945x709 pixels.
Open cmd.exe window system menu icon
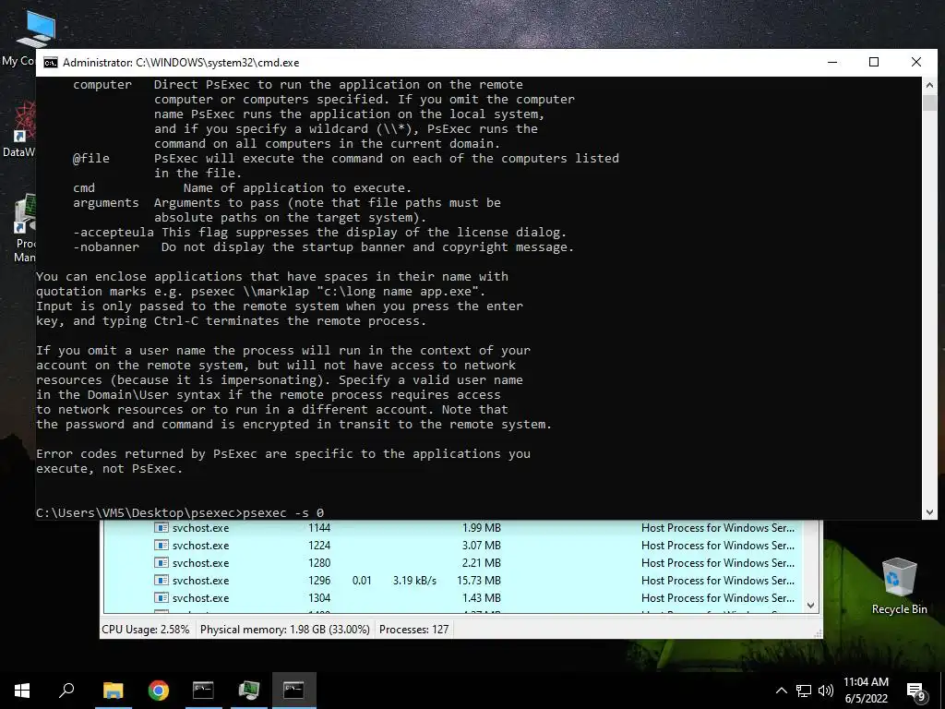[51, 63]
